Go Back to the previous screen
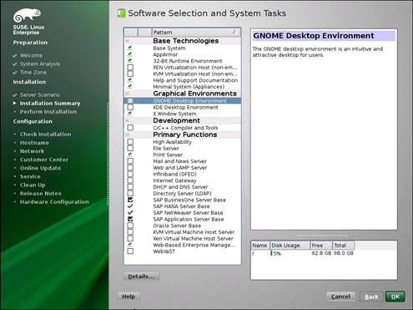This screenshot has height=310, width=413. [x=371, y=297]
